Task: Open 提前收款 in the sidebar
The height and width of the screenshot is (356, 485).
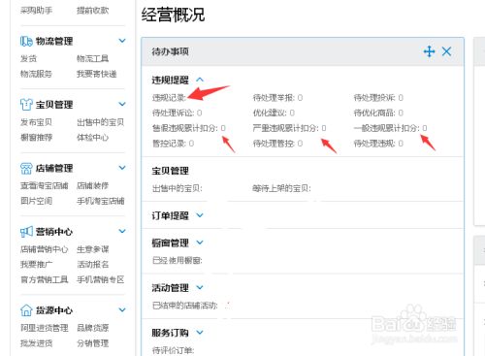Action: click(93, 11)
